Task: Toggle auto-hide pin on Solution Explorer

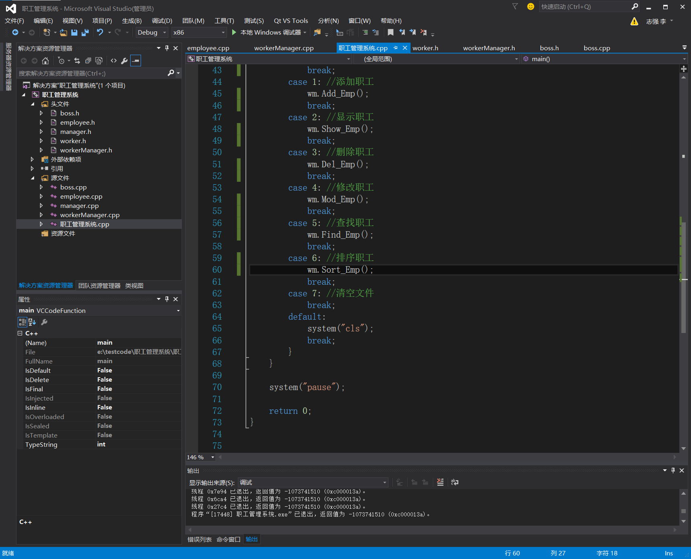Action: point(167,48)
